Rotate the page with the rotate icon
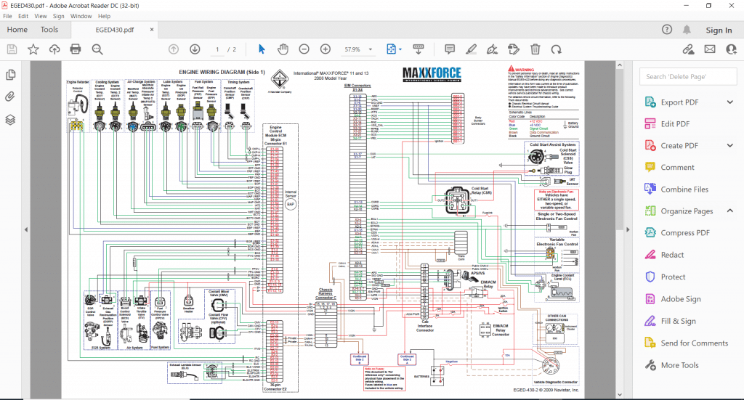 556,49
